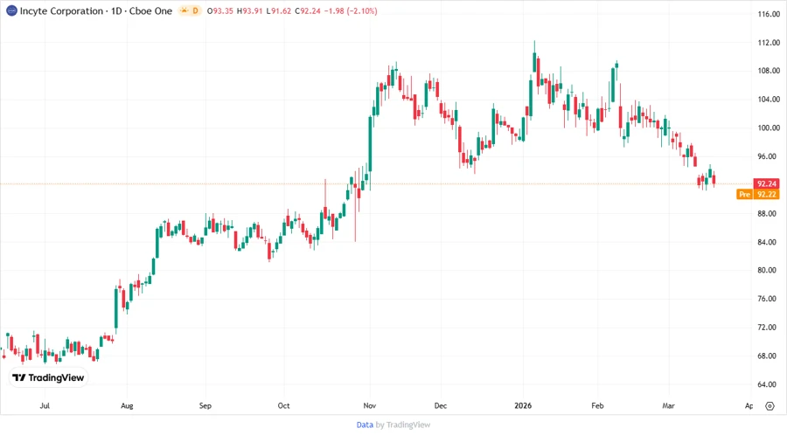Screen dimensions: 787x435
Task: Open the 'by TradingView' attribution link
Action: point(403,425)
